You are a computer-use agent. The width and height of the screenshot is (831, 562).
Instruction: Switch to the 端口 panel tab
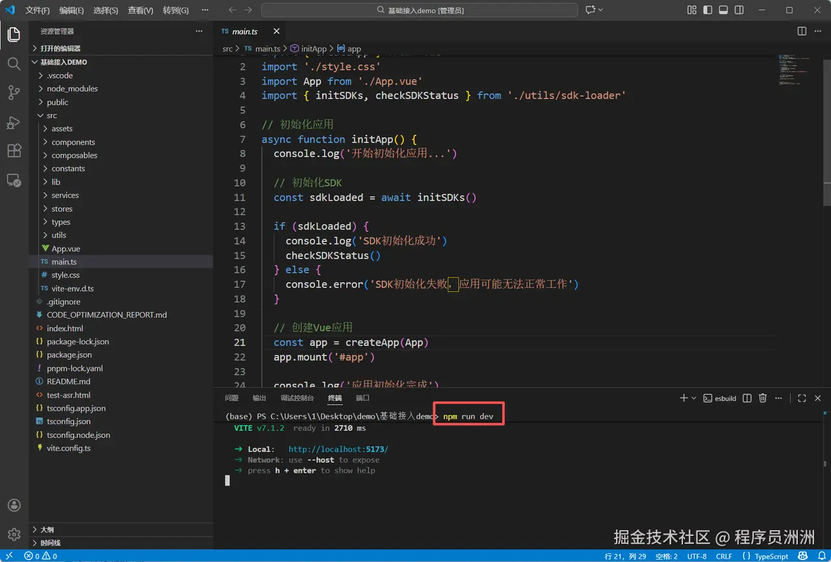(x=362, y=398)
